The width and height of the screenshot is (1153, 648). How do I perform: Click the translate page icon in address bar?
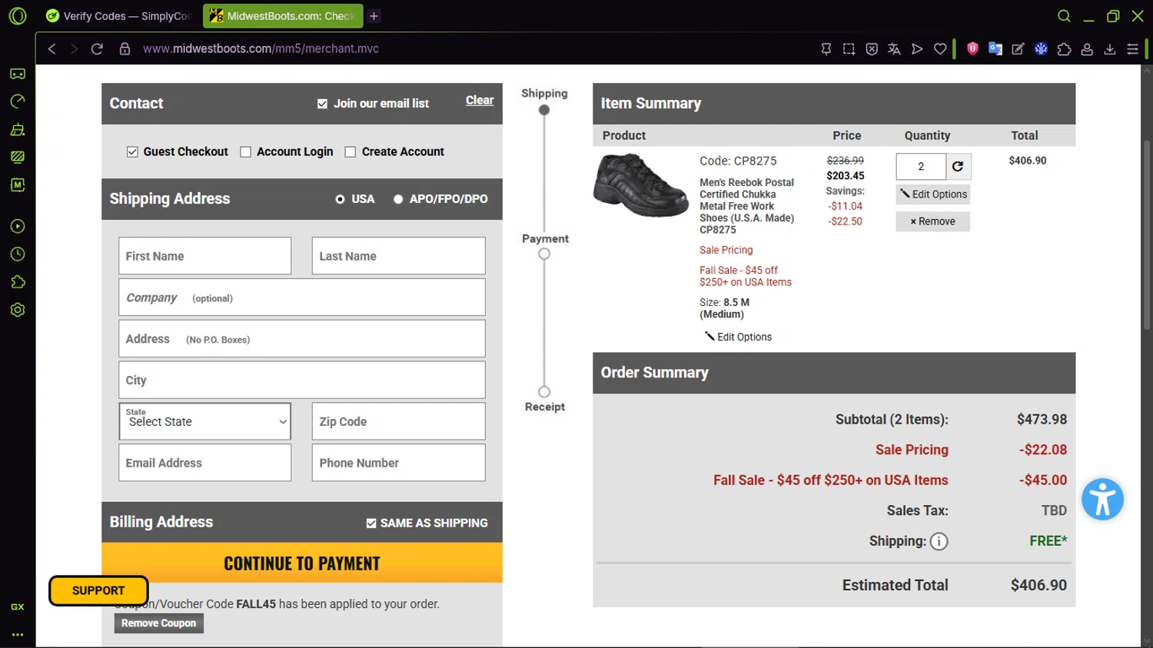tap(894, 49)
